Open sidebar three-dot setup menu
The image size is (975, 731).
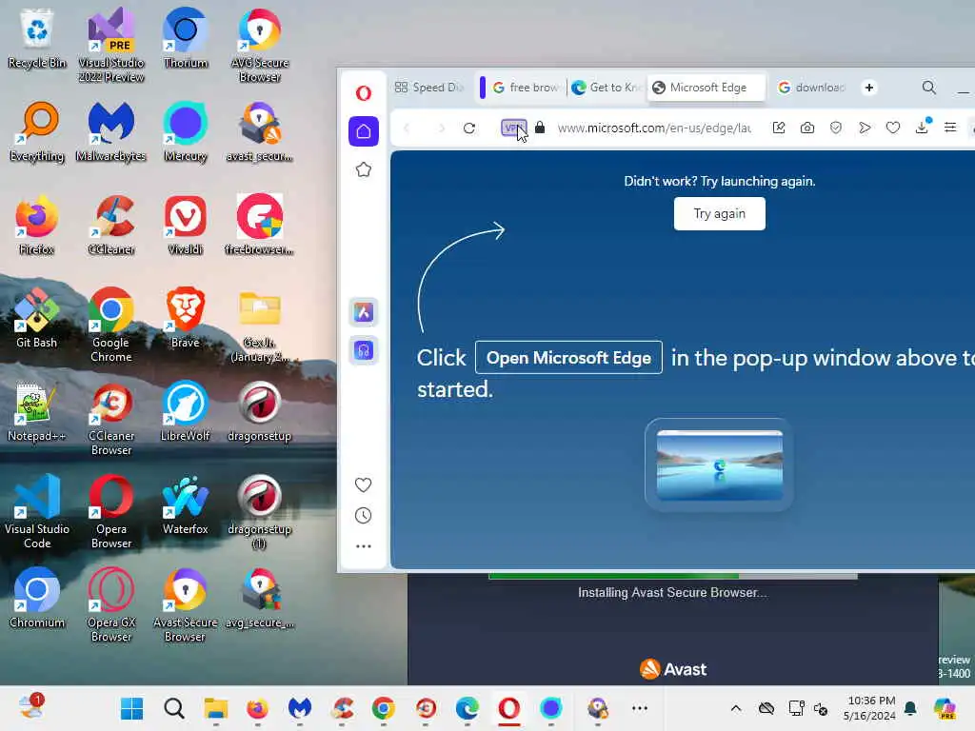click(363, 546)
